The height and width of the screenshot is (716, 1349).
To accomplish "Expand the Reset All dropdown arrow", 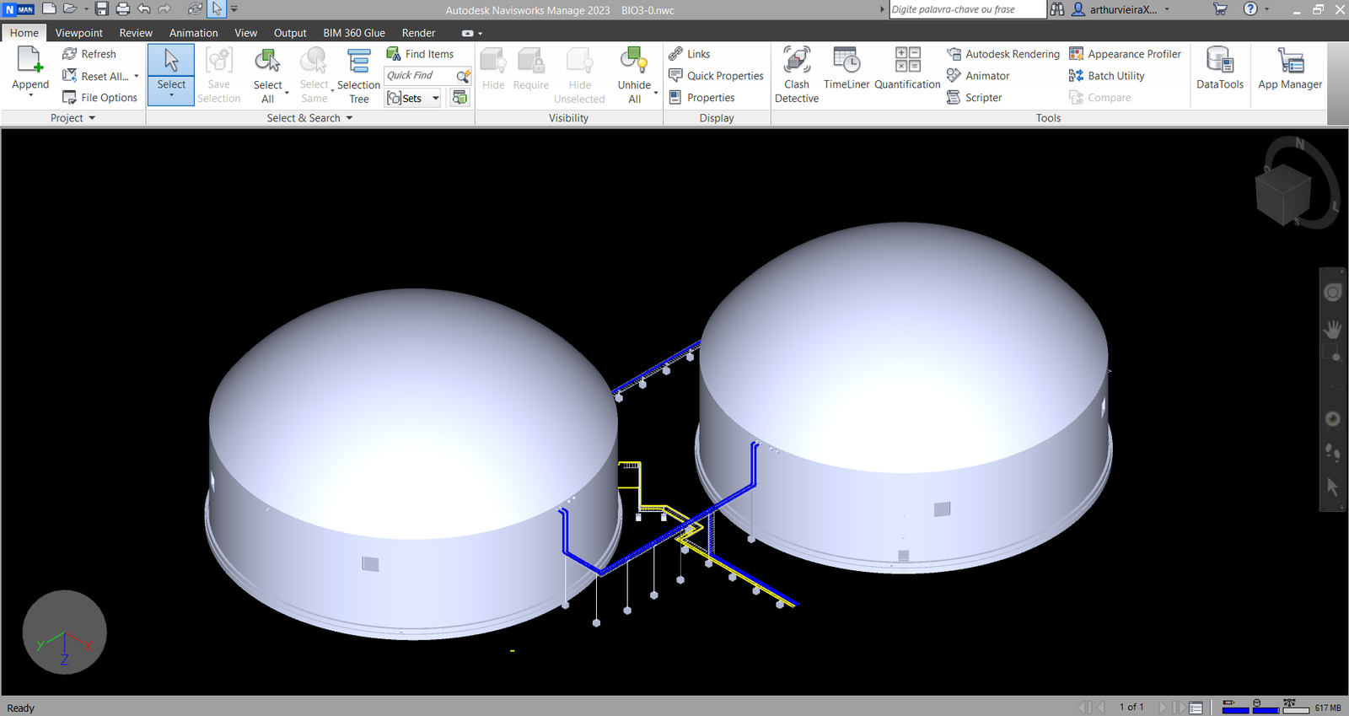I will [x=137, y=76].
